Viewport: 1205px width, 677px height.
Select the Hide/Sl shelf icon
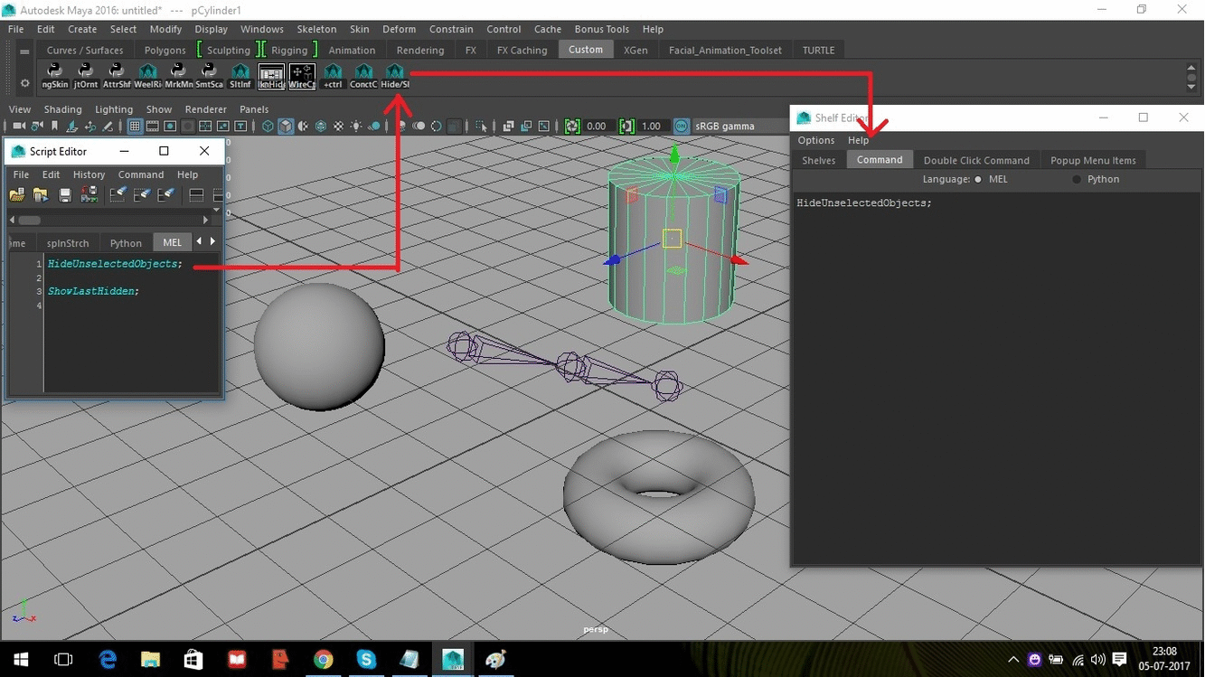[x=395, y=75]
